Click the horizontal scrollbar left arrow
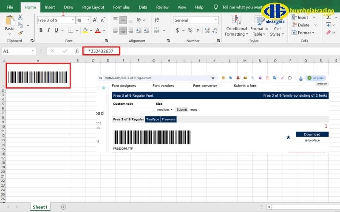This screenshot has width=340, height=212. pyautogui.click(x=269, y=207)
